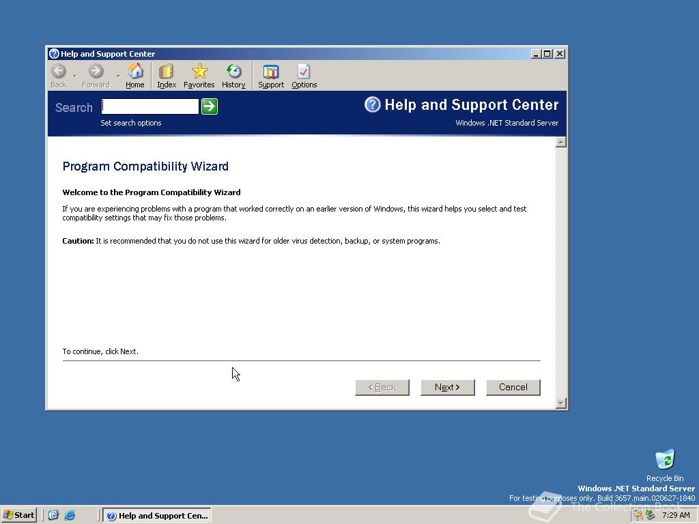Launch Internet Explorer from Quick Launch
Viewport: 699px width, 524px height.
pyautogui.click(x=70, y=515)
